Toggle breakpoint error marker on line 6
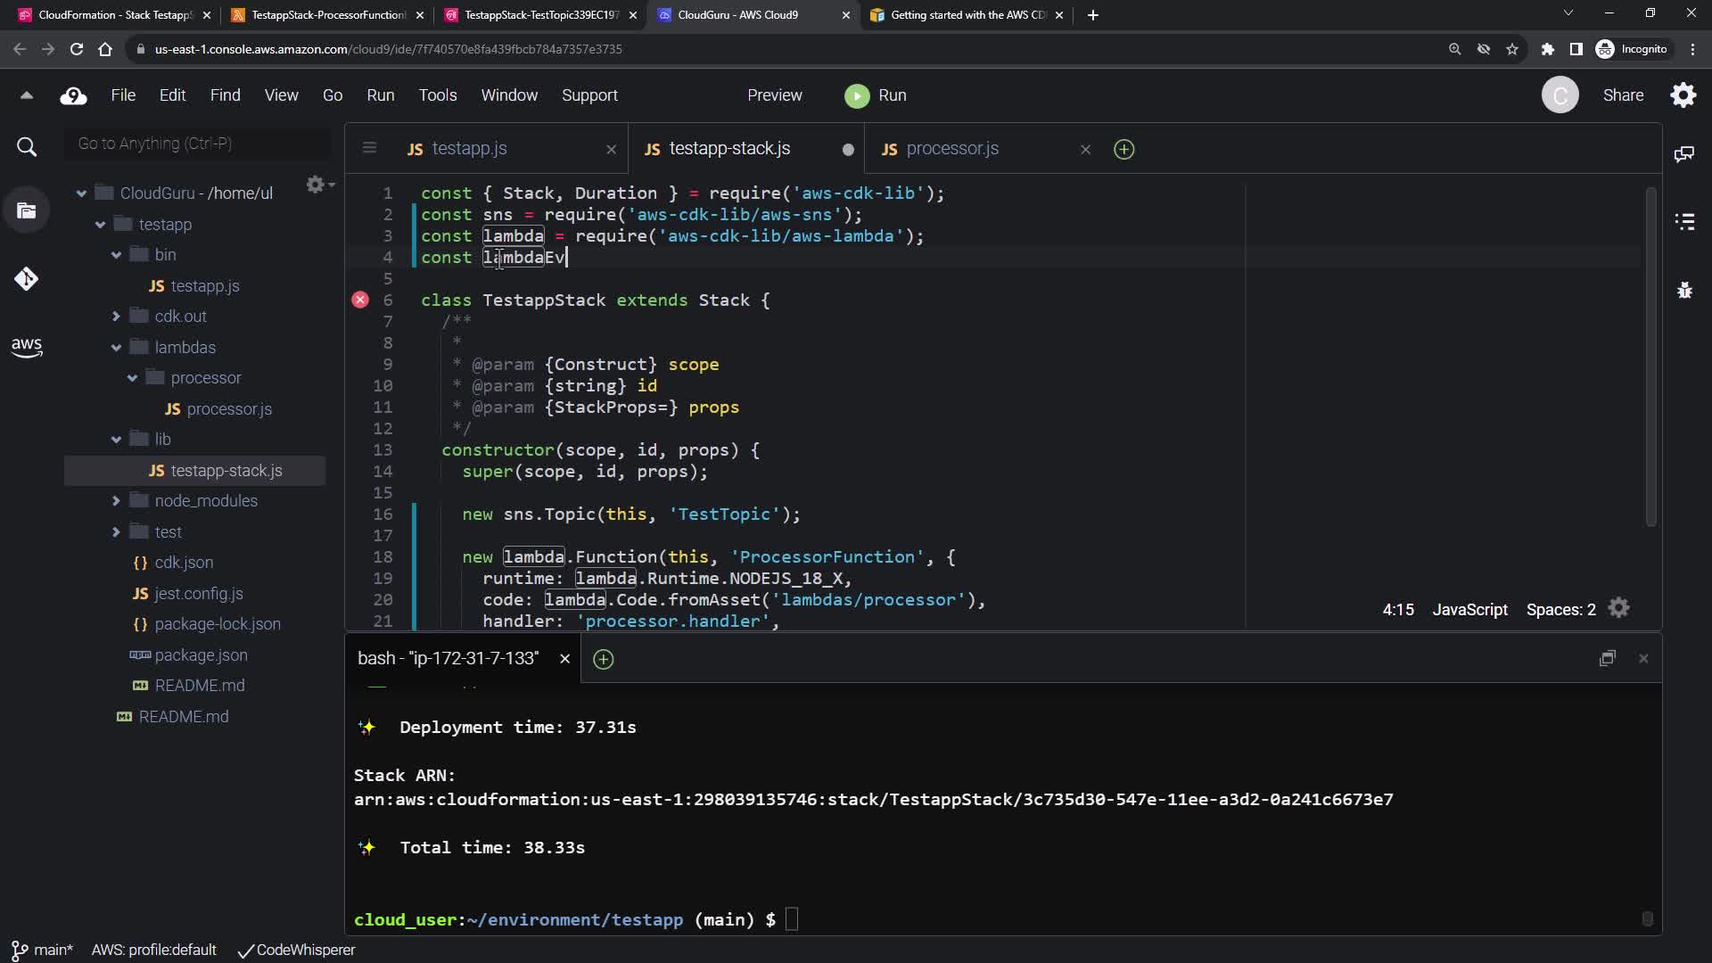The width and height of the screenshot is (1712, 963). 360,300
